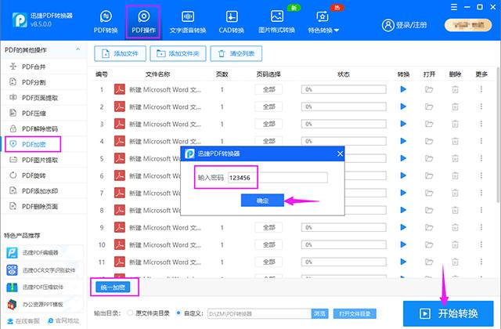Image resolution: width=501 pixels, height=329 pixels.
Task: Select PDF添加水印 in the sidebar
Action: (x=44, y=191)
